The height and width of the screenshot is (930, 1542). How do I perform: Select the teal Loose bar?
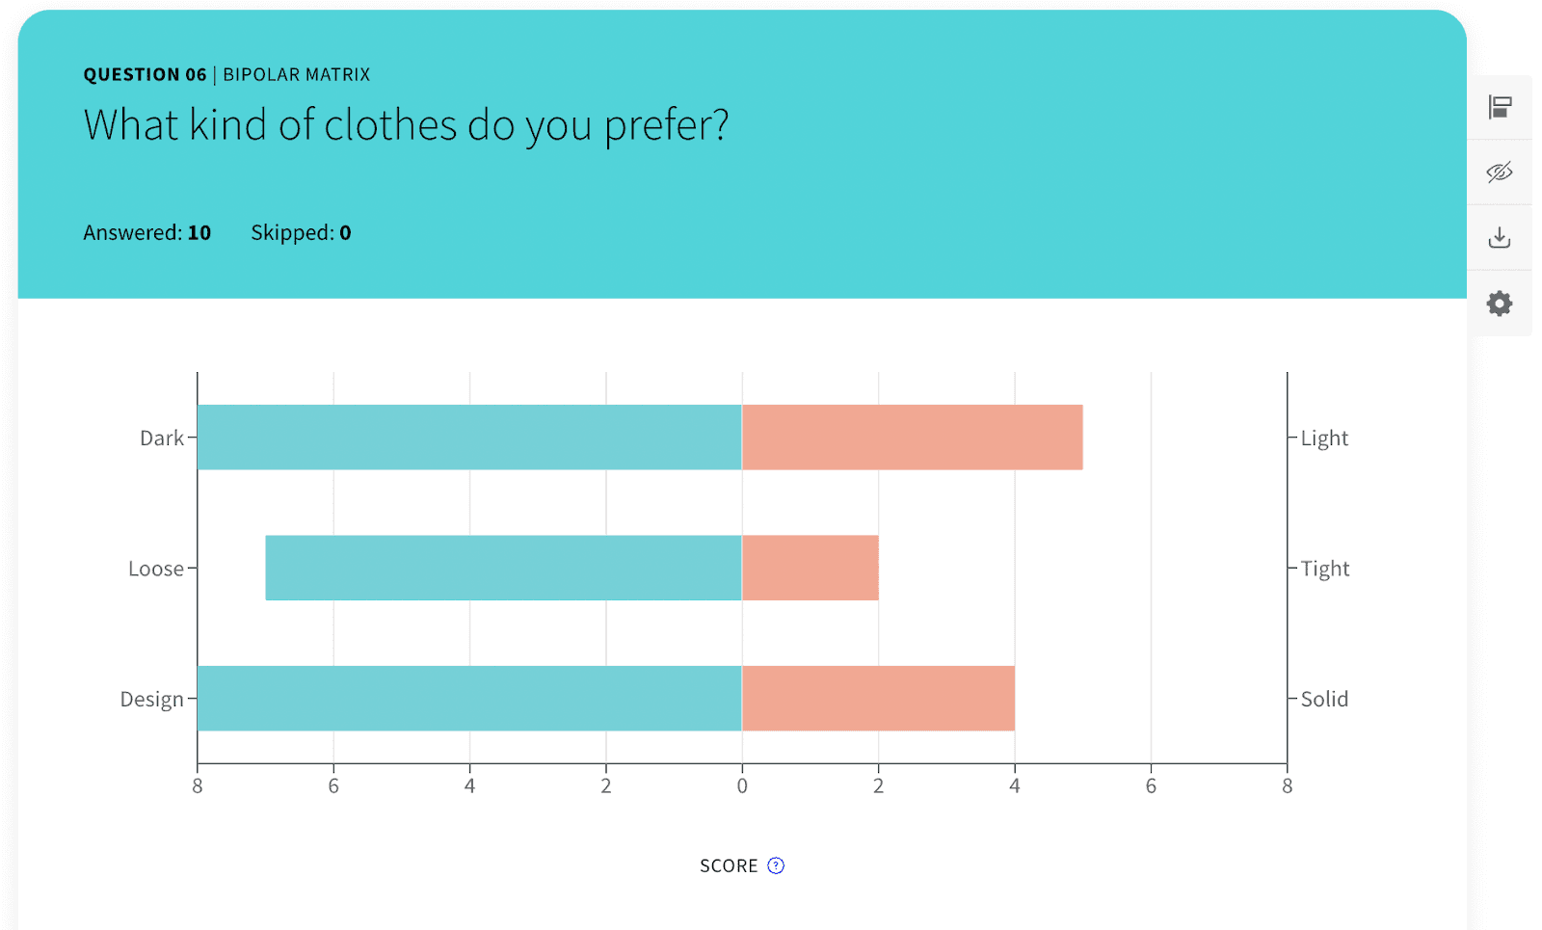point(503,568)
